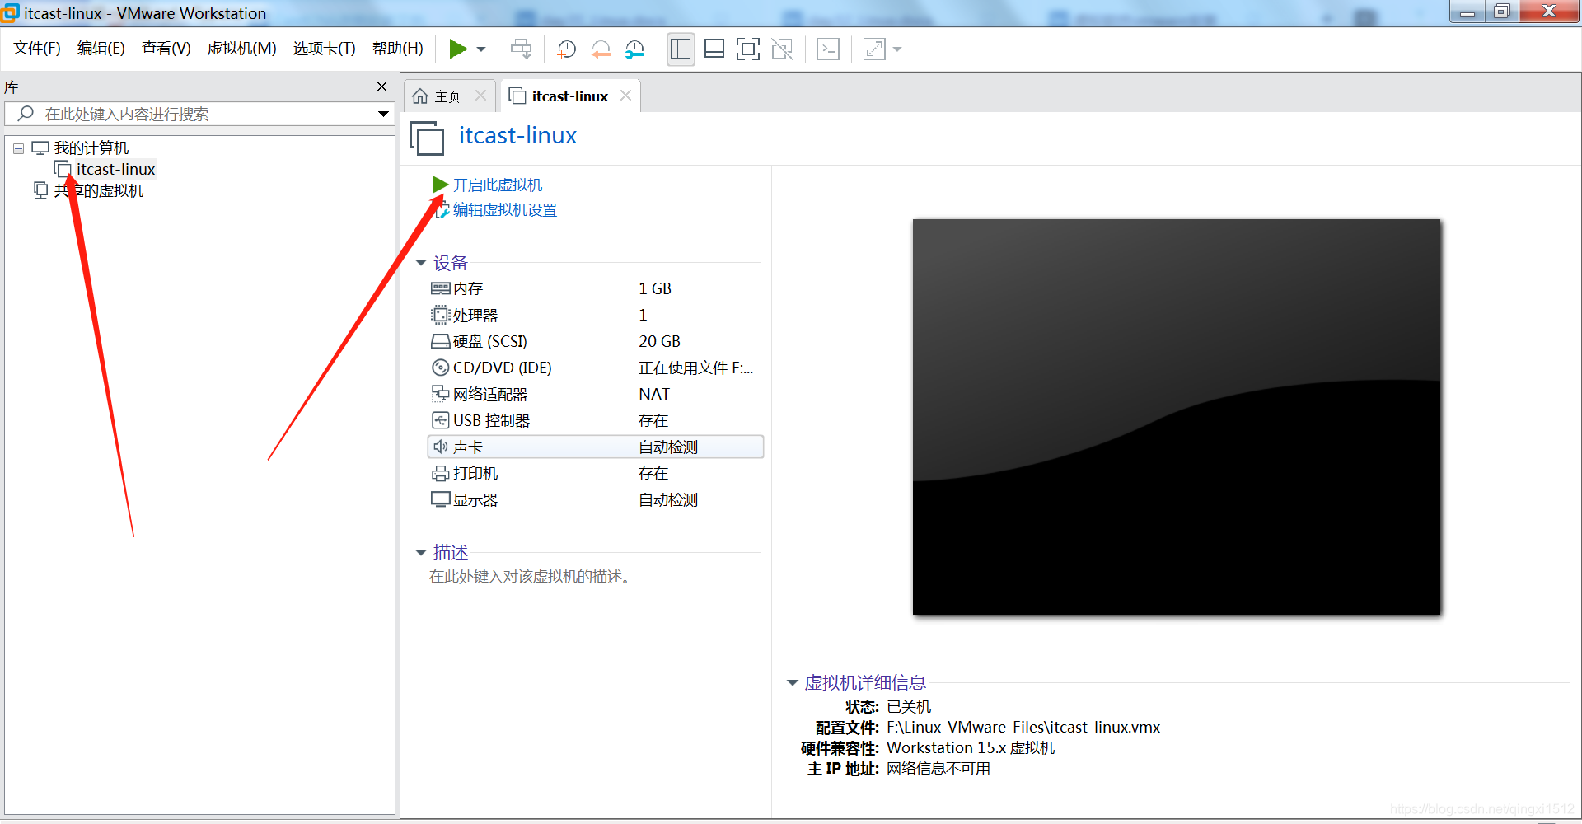Click 编辑虚拟机设置 link

click(505, 210)
